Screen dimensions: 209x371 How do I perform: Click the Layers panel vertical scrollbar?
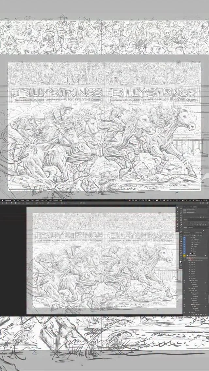(x=208, y=299)
